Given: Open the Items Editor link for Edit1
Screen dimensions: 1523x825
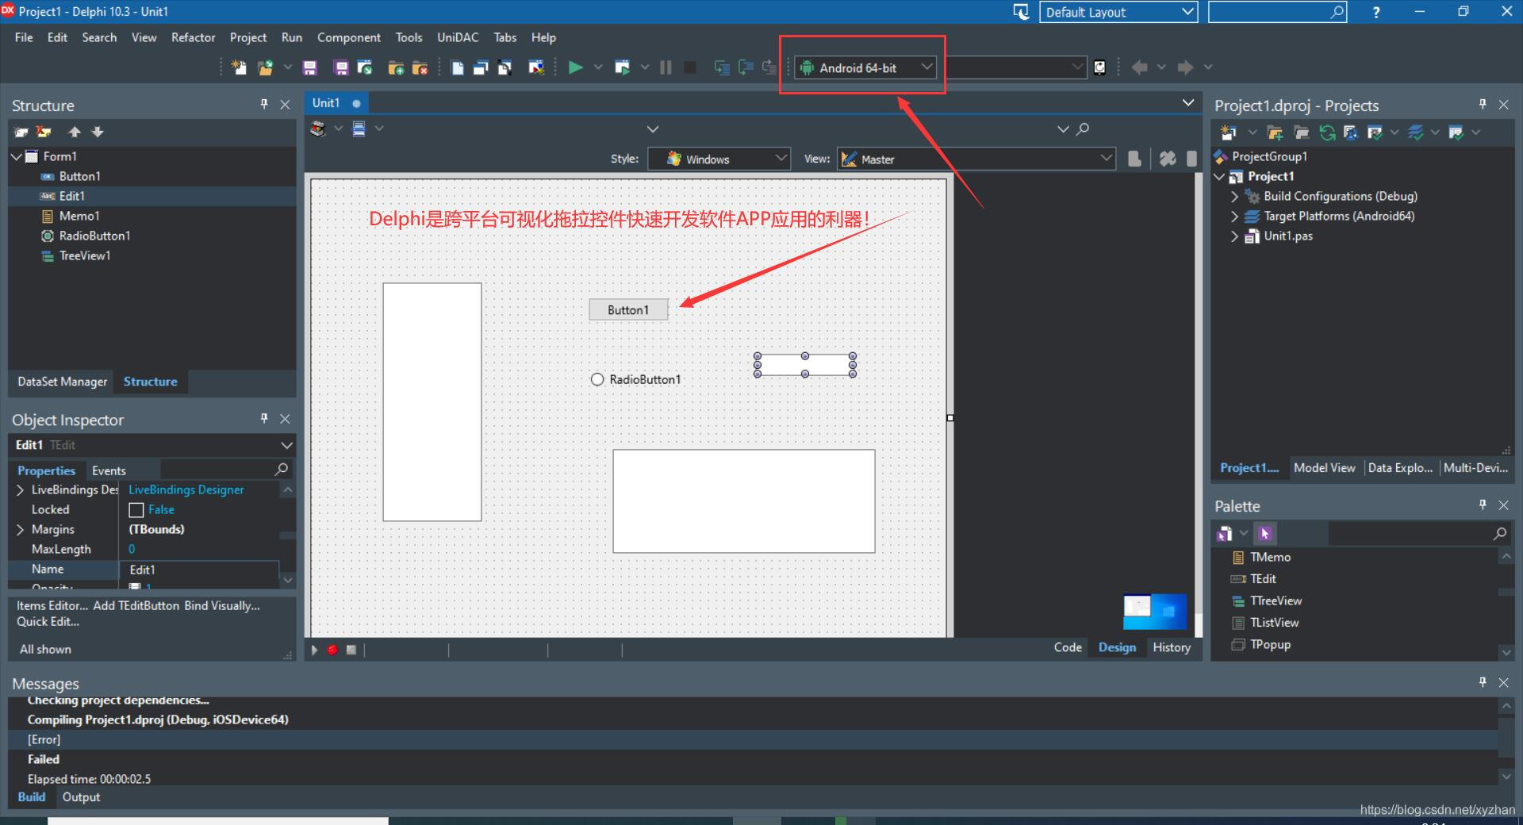Looking at the screenshot, I should click(50, 605).
